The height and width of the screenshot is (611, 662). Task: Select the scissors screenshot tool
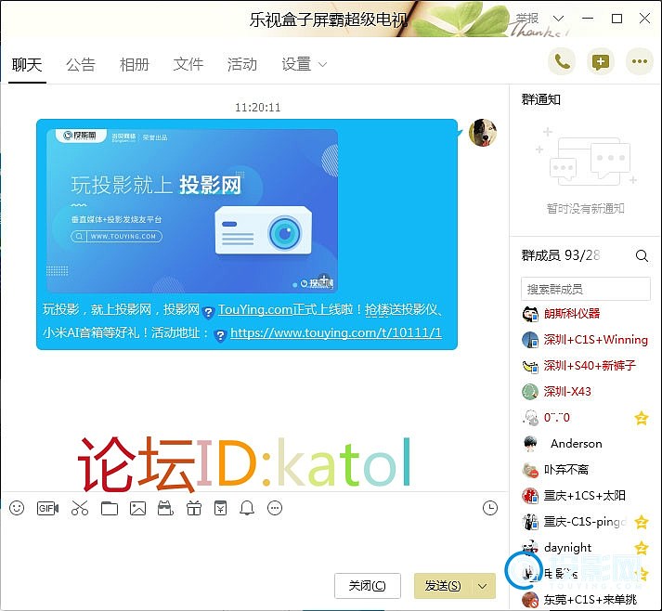(x=80, y=508)
